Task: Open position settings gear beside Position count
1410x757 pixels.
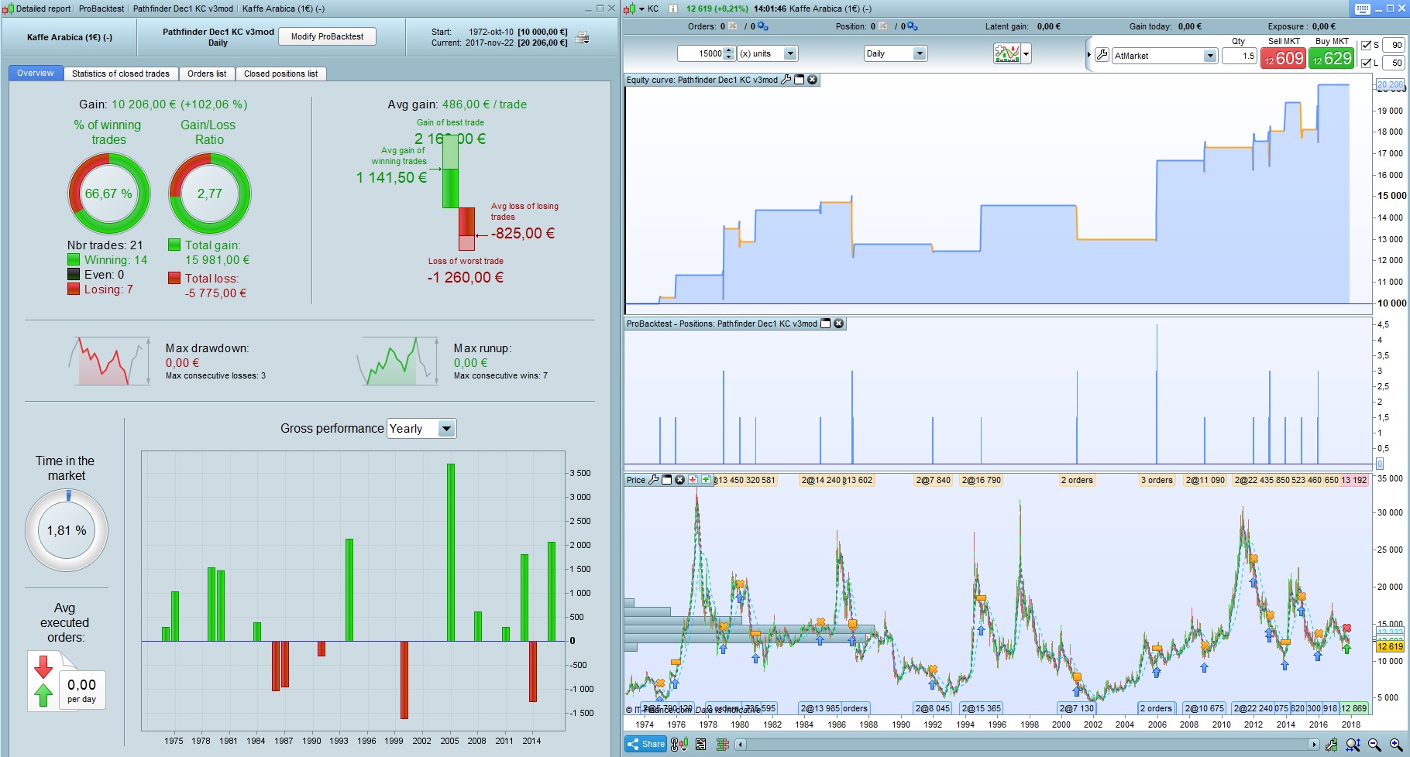Action: tap(912, 26)
